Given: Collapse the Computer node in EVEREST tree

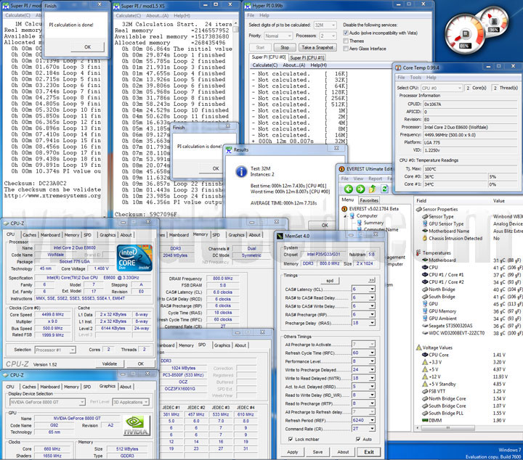Looking at the screenshot, I should [346, 216].
